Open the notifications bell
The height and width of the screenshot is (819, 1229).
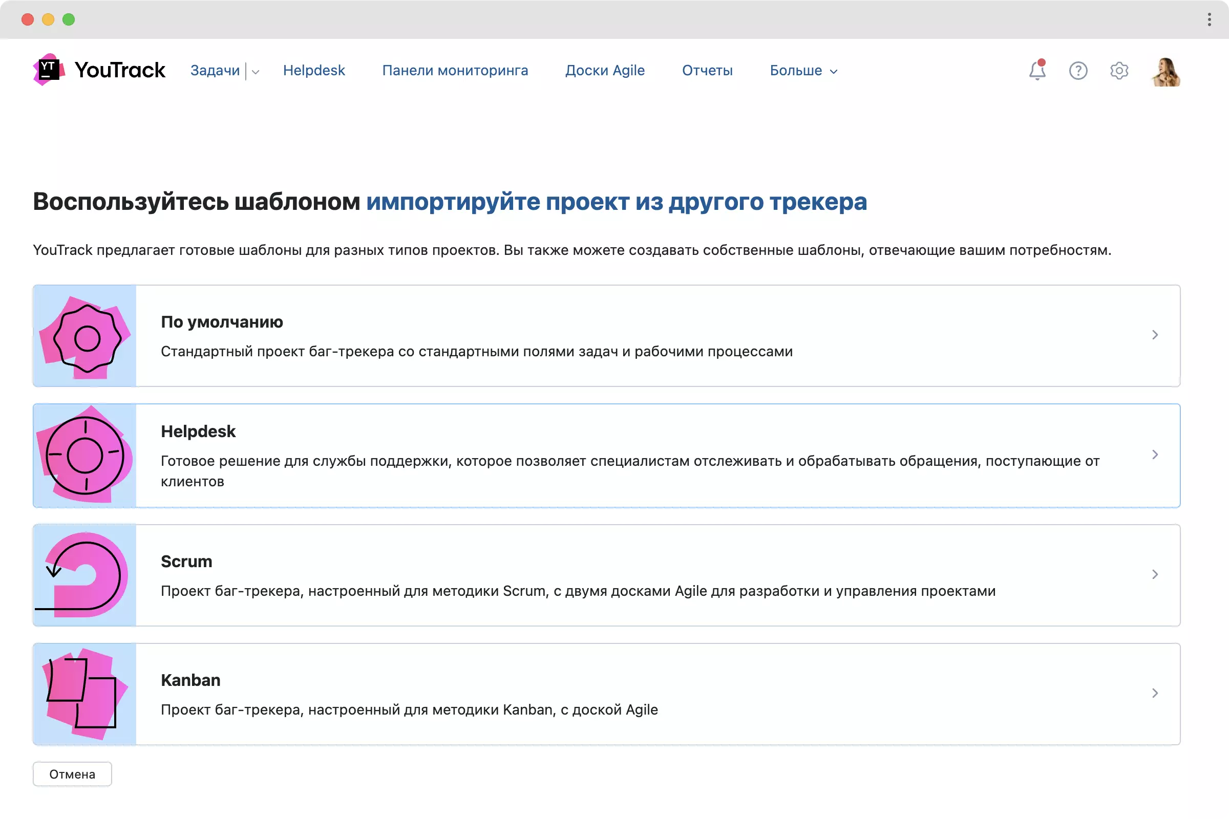pyautogui.click(x=1037, y=71)
